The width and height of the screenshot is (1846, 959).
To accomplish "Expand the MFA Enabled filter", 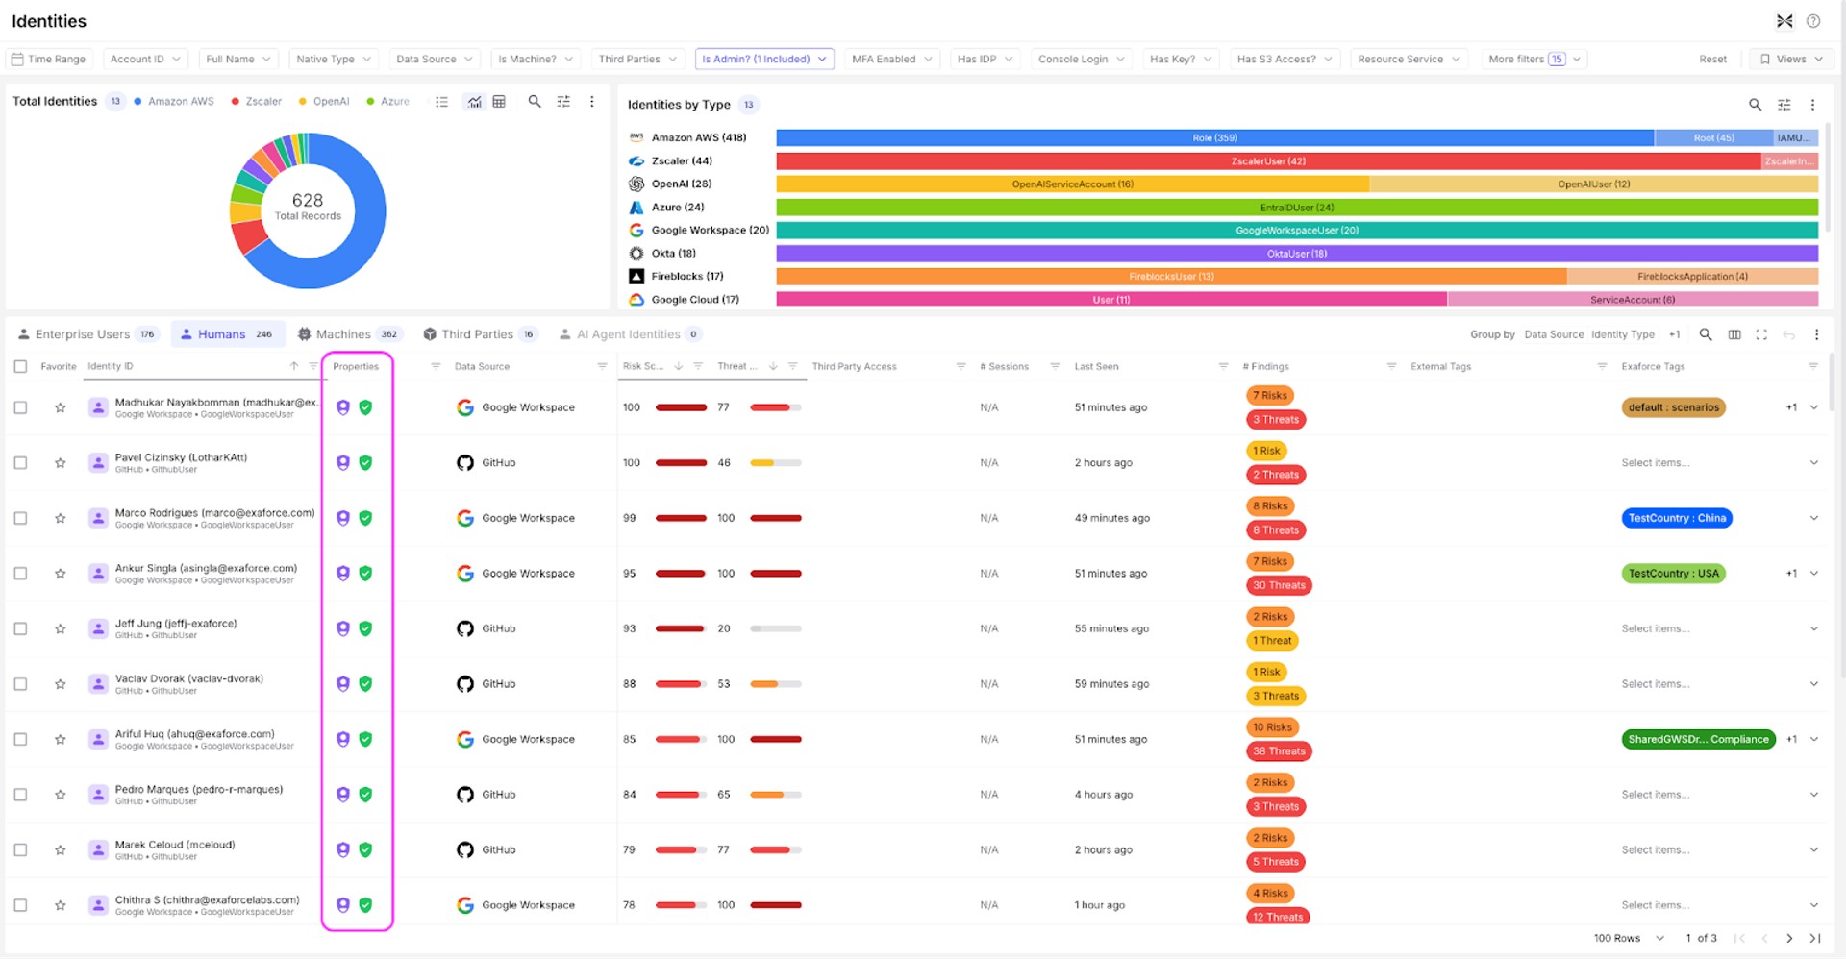I will [x=892, y=59].
